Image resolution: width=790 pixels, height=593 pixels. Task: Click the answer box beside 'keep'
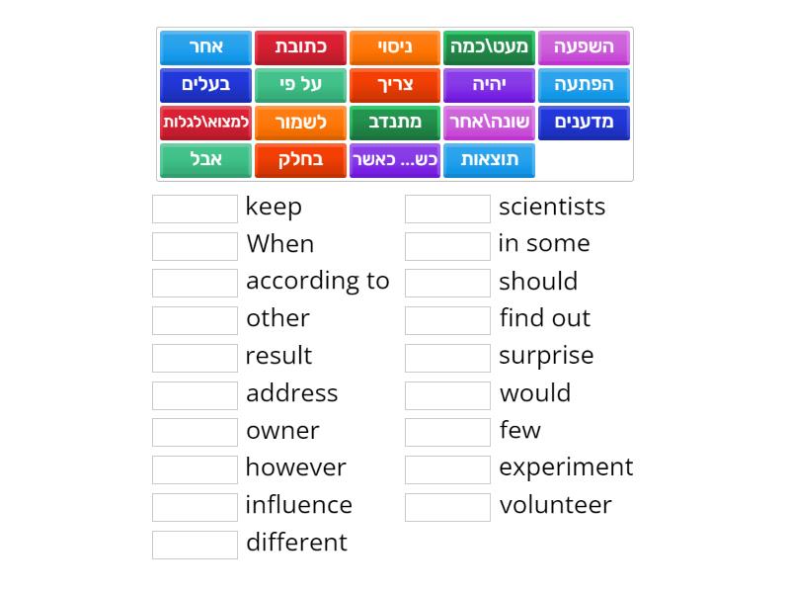coord(195,209)
